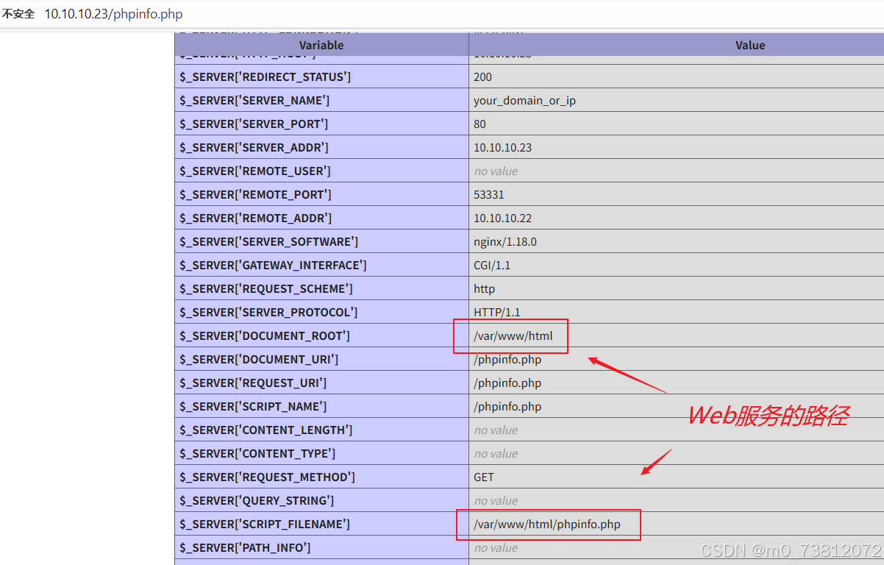This screenshot has height=565, width=884.
Task: Select the $_SERVER['SERVER_PORT'] variable cell
Action: pos(321,124)
